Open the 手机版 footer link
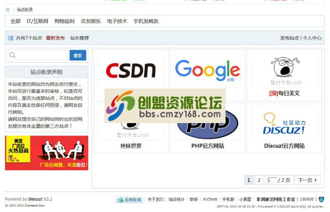The width and height of the screenshot is (330, 212). (228, 199)
